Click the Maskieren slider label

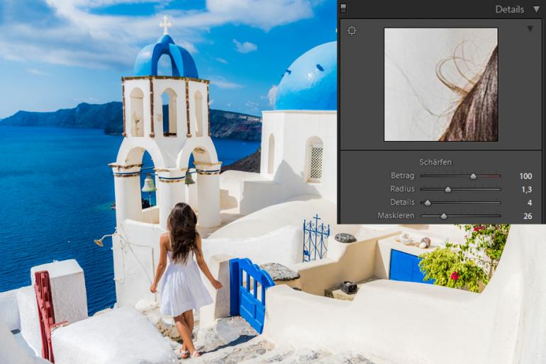click(397, 216)
